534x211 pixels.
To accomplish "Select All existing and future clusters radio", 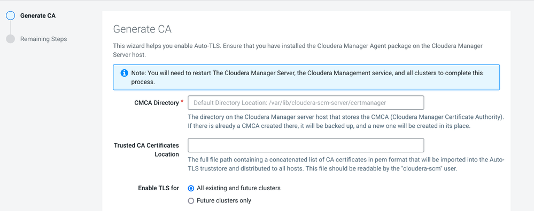I will point(191,188).
